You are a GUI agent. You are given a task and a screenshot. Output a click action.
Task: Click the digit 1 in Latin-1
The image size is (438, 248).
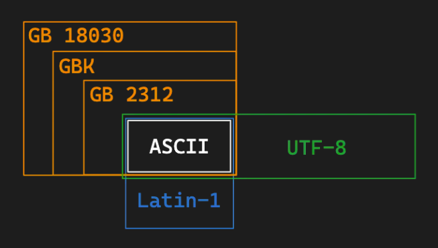(215, 200)
